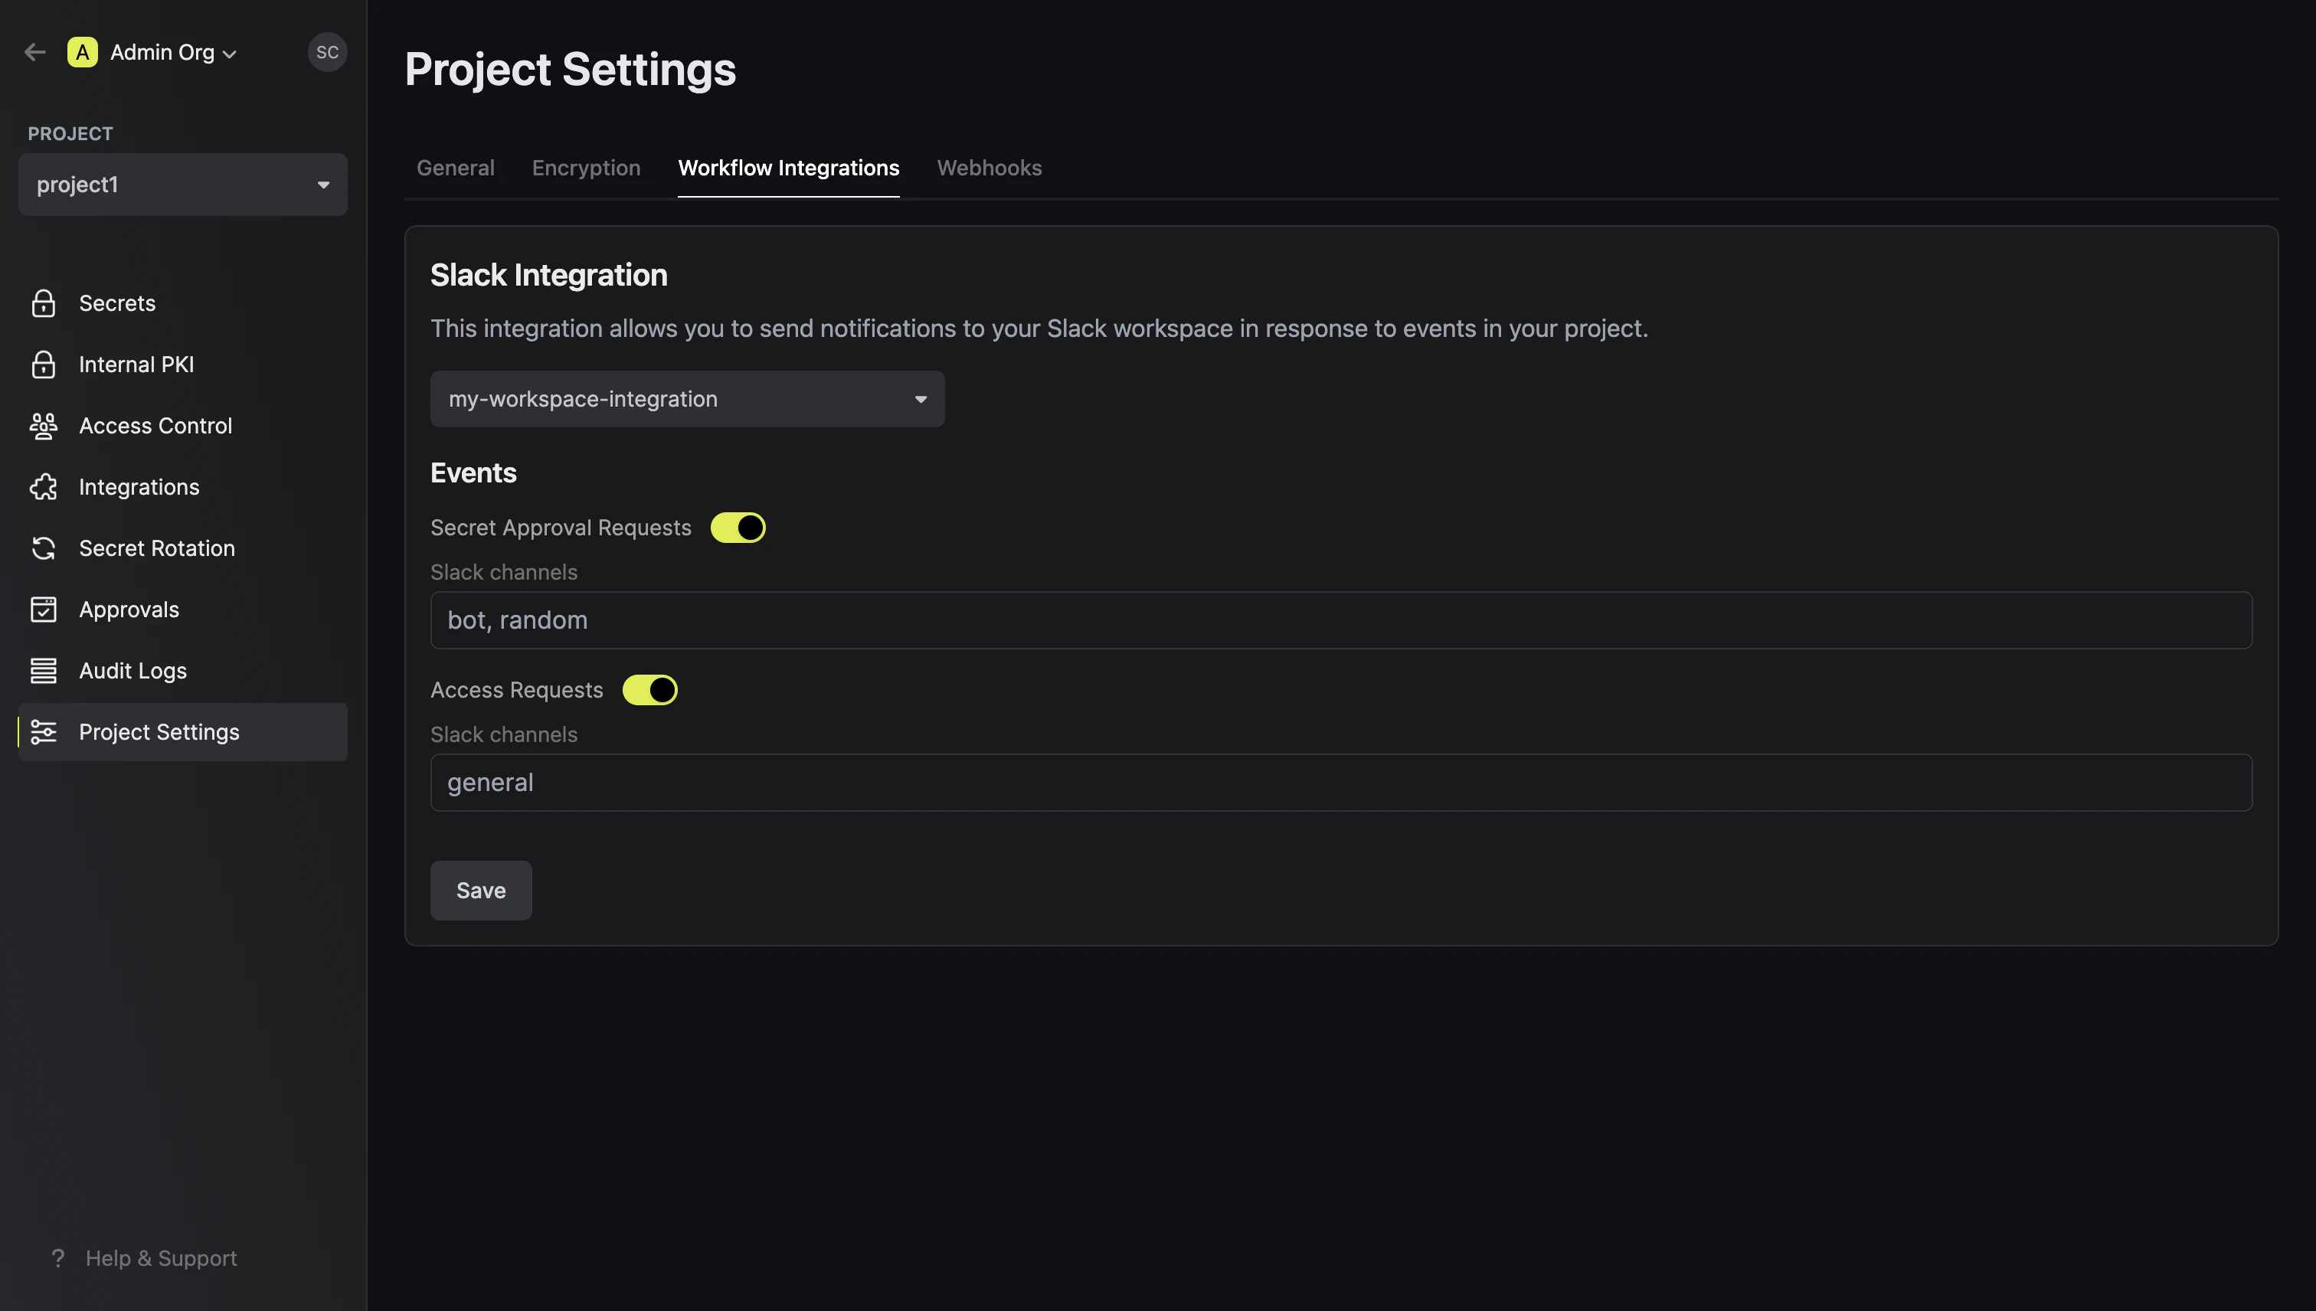Click the Help question mark icon
The width and height of the screenshot is (2316, 1311).
pyautogui.click(x=58, y=1258)
